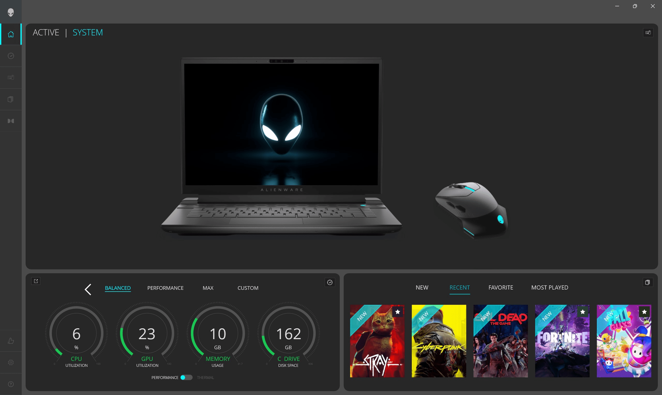The height and width of the screenshot is (395, 662).
Task: Click the help/info icon at bottom left
Action: [11, 384]
